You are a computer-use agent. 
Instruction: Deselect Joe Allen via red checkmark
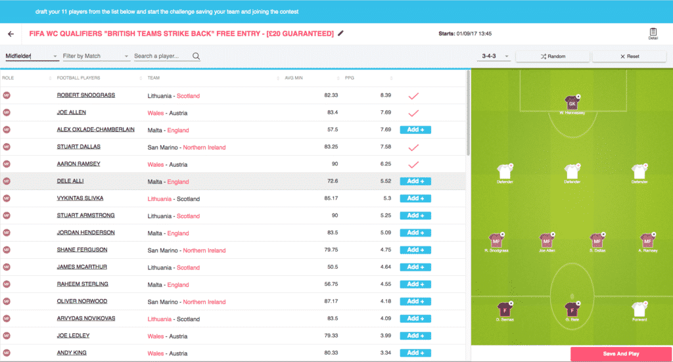click(413, 113)
